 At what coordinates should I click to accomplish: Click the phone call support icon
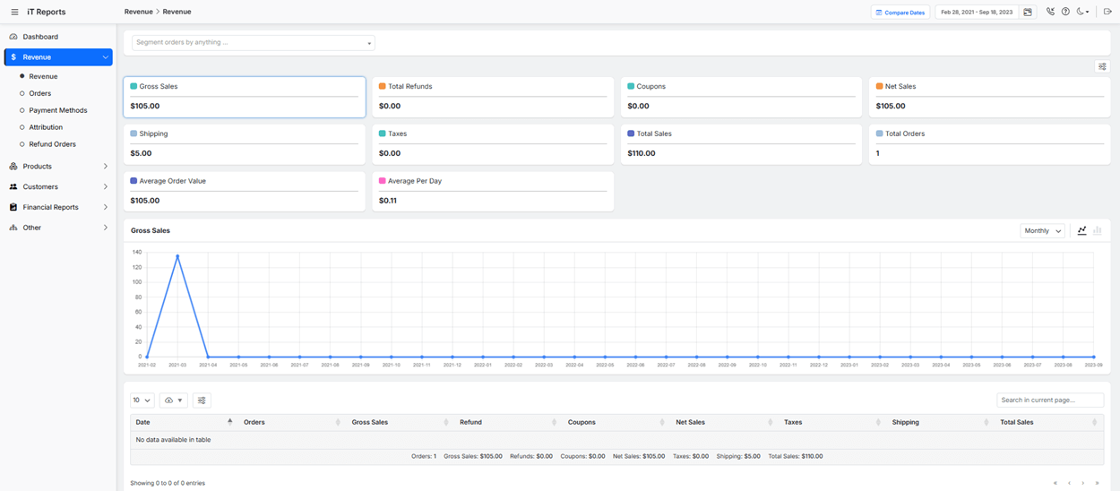(1050, 12)
